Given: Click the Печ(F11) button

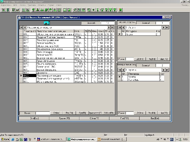Looking at the screenshot, I should 125,118.
